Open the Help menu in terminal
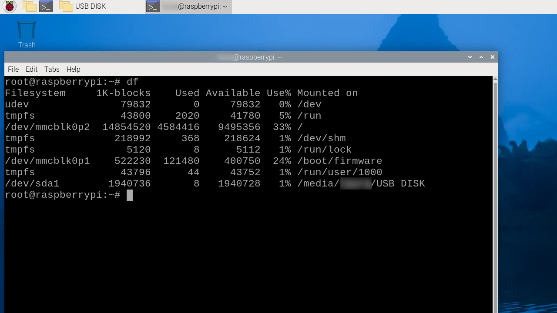 [73, 69]
